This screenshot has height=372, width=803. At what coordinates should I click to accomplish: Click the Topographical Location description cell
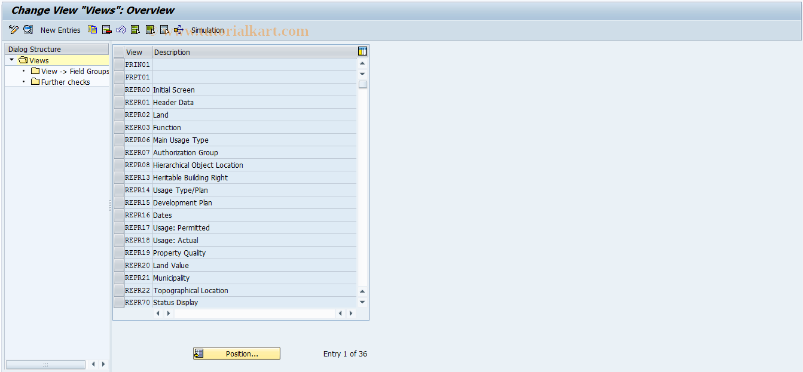click(x=255, y=290)
